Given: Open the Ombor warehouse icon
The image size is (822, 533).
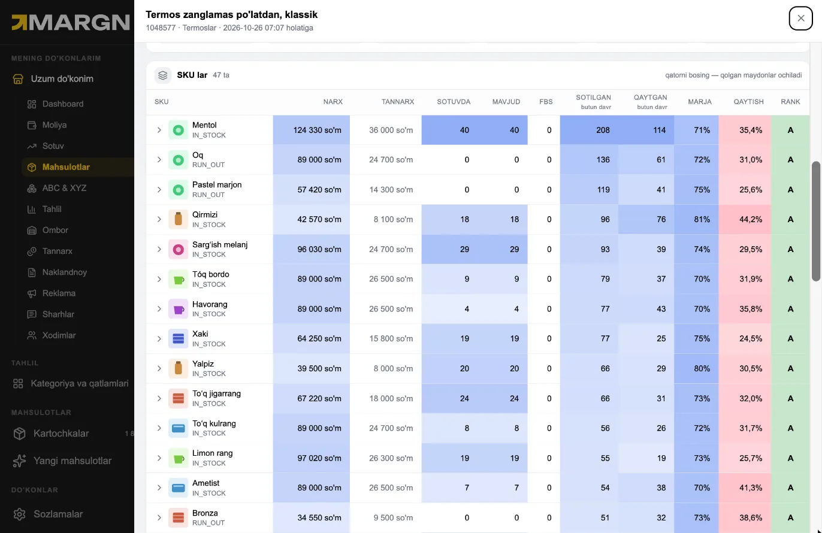Looking at the screenshot, I should coord(32,230).
